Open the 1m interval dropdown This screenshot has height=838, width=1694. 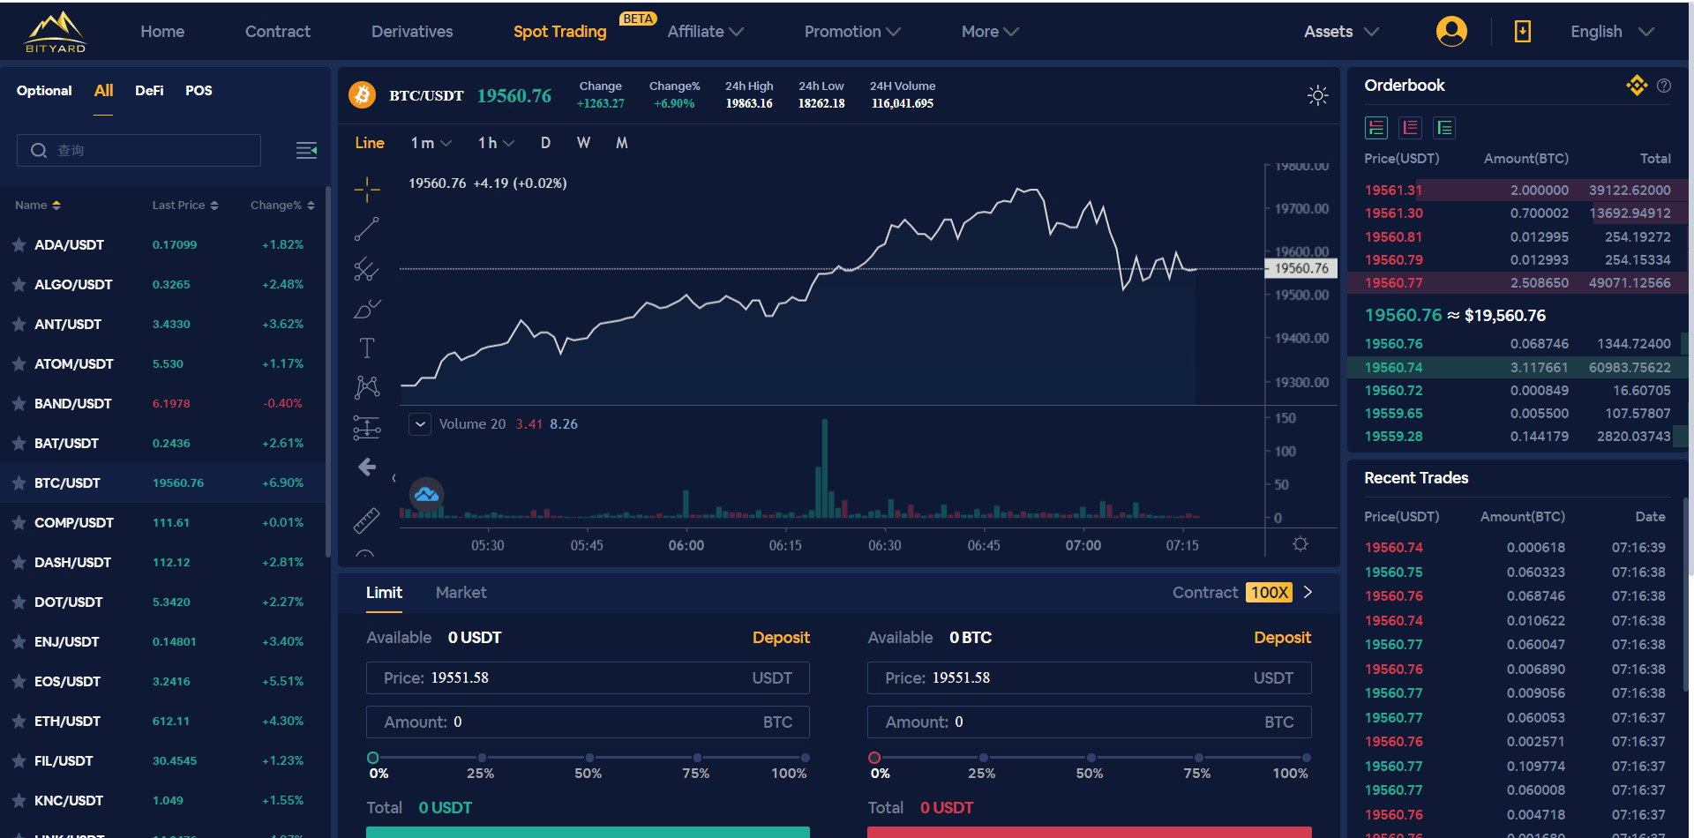[431, 143]
